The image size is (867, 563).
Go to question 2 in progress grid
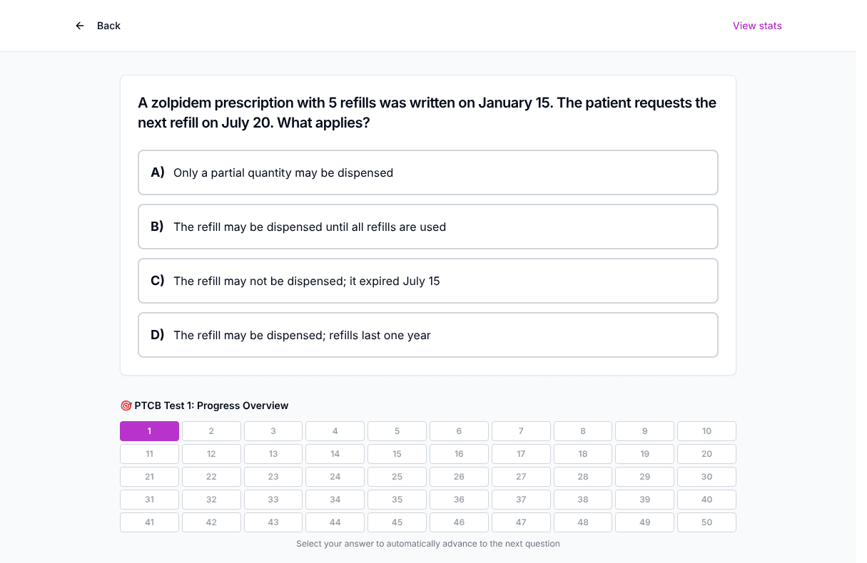pos(211,431)
